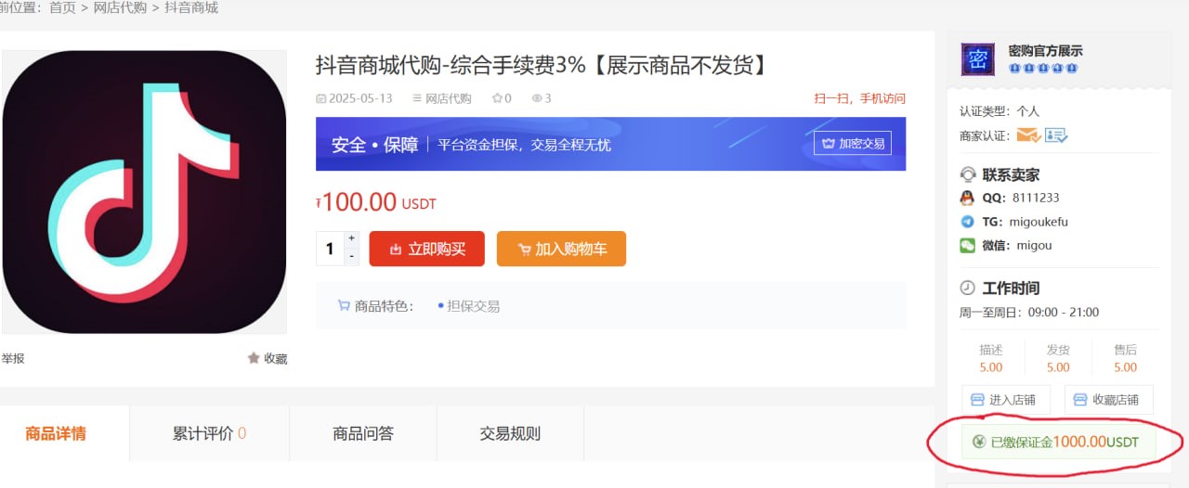The height and width of the screenshot is (488, 1189).
Task: Click the 安全·保障 banner text
Action: (375, 145)
